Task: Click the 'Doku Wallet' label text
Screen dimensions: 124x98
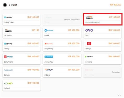Action: point(9,62)
